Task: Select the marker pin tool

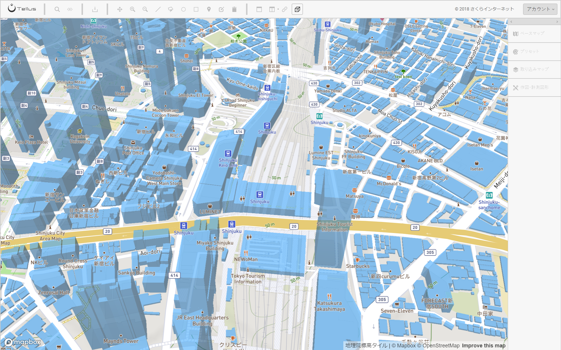Action: (209, 9)
